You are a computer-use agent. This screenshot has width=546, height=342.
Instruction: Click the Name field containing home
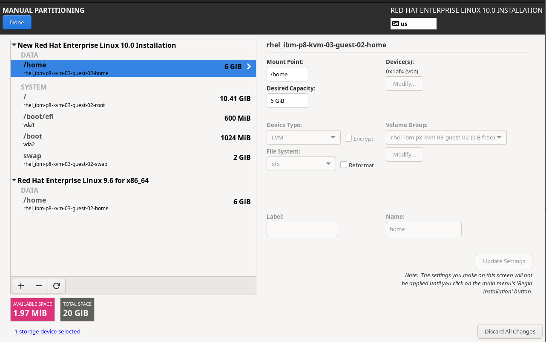pyautogui.click(x=424, y=229)
